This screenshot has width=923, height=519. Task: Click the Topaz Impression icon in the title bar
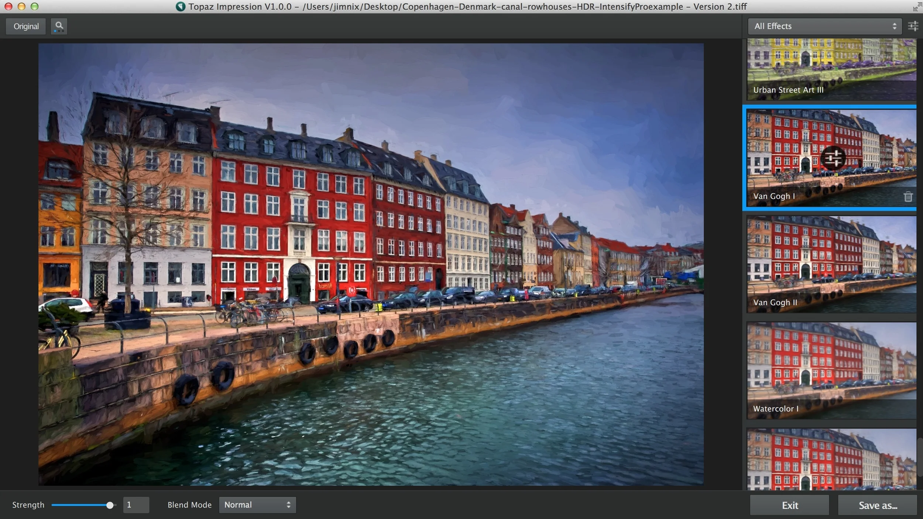(180, 7)
